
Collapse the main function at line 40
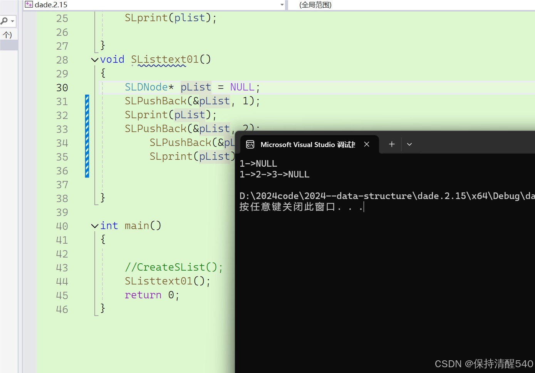pos(95,226)
